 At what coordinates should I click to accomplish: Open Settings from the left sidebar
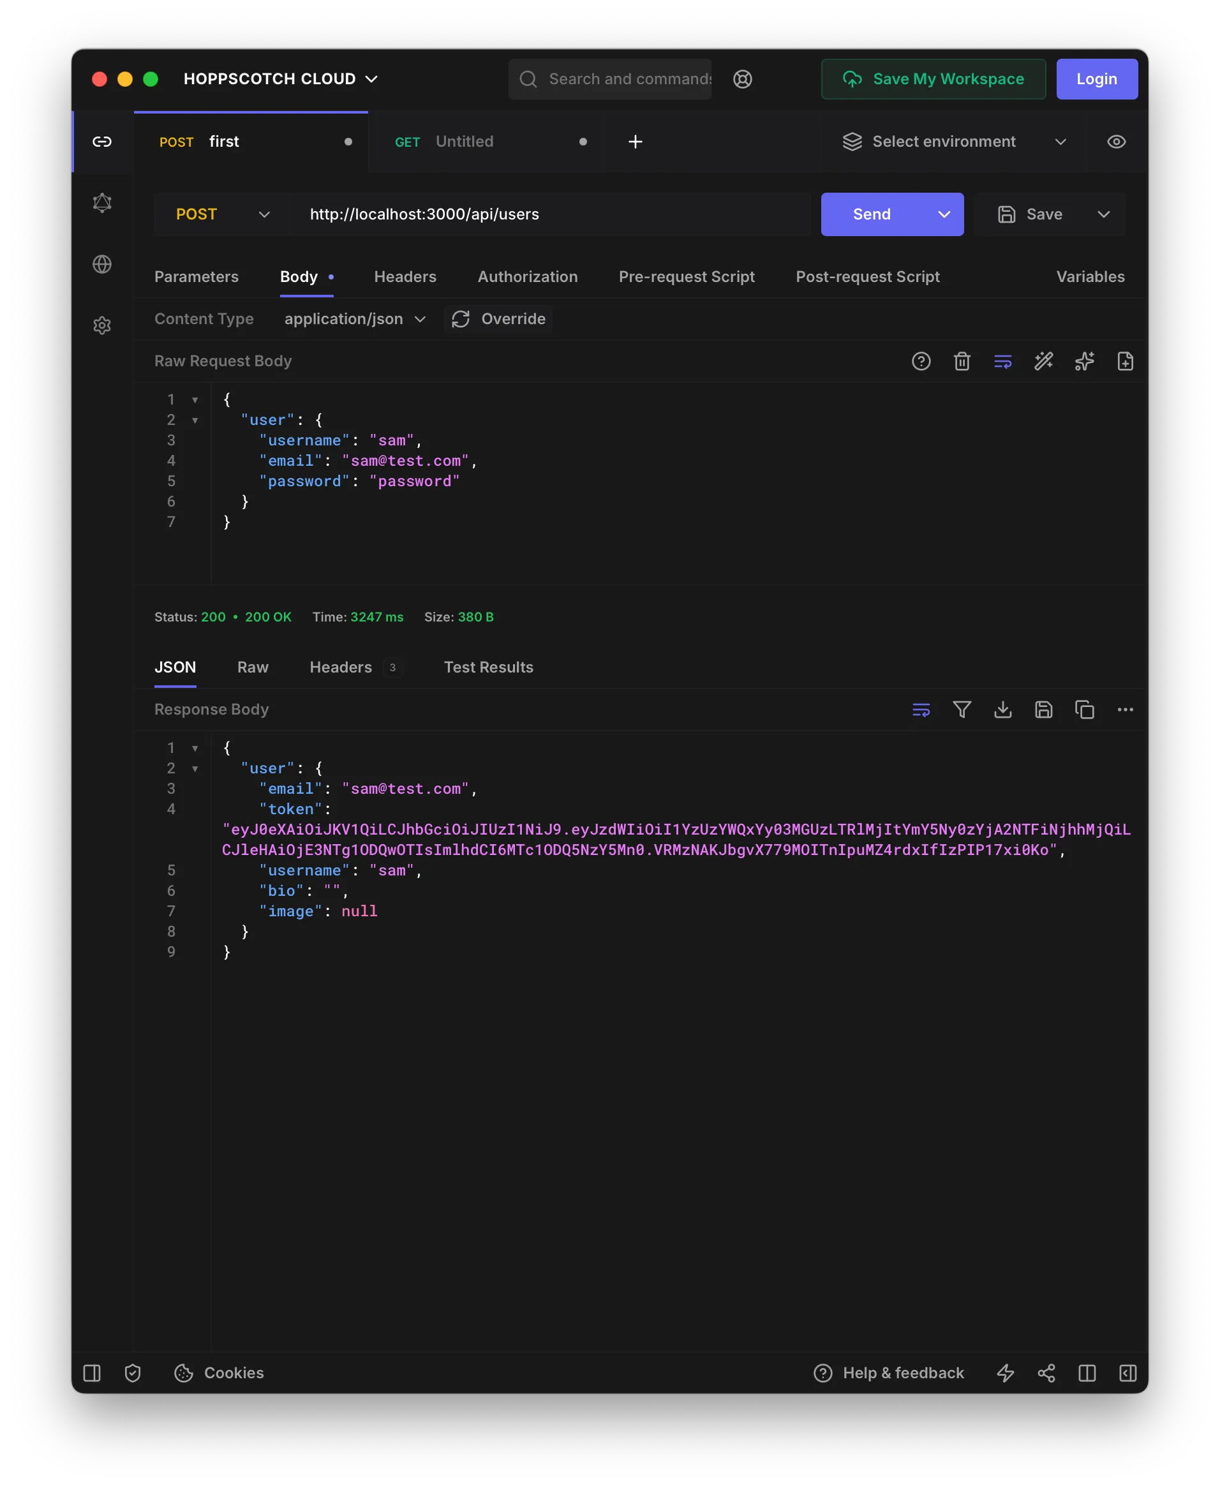click(x=103, y=325)
